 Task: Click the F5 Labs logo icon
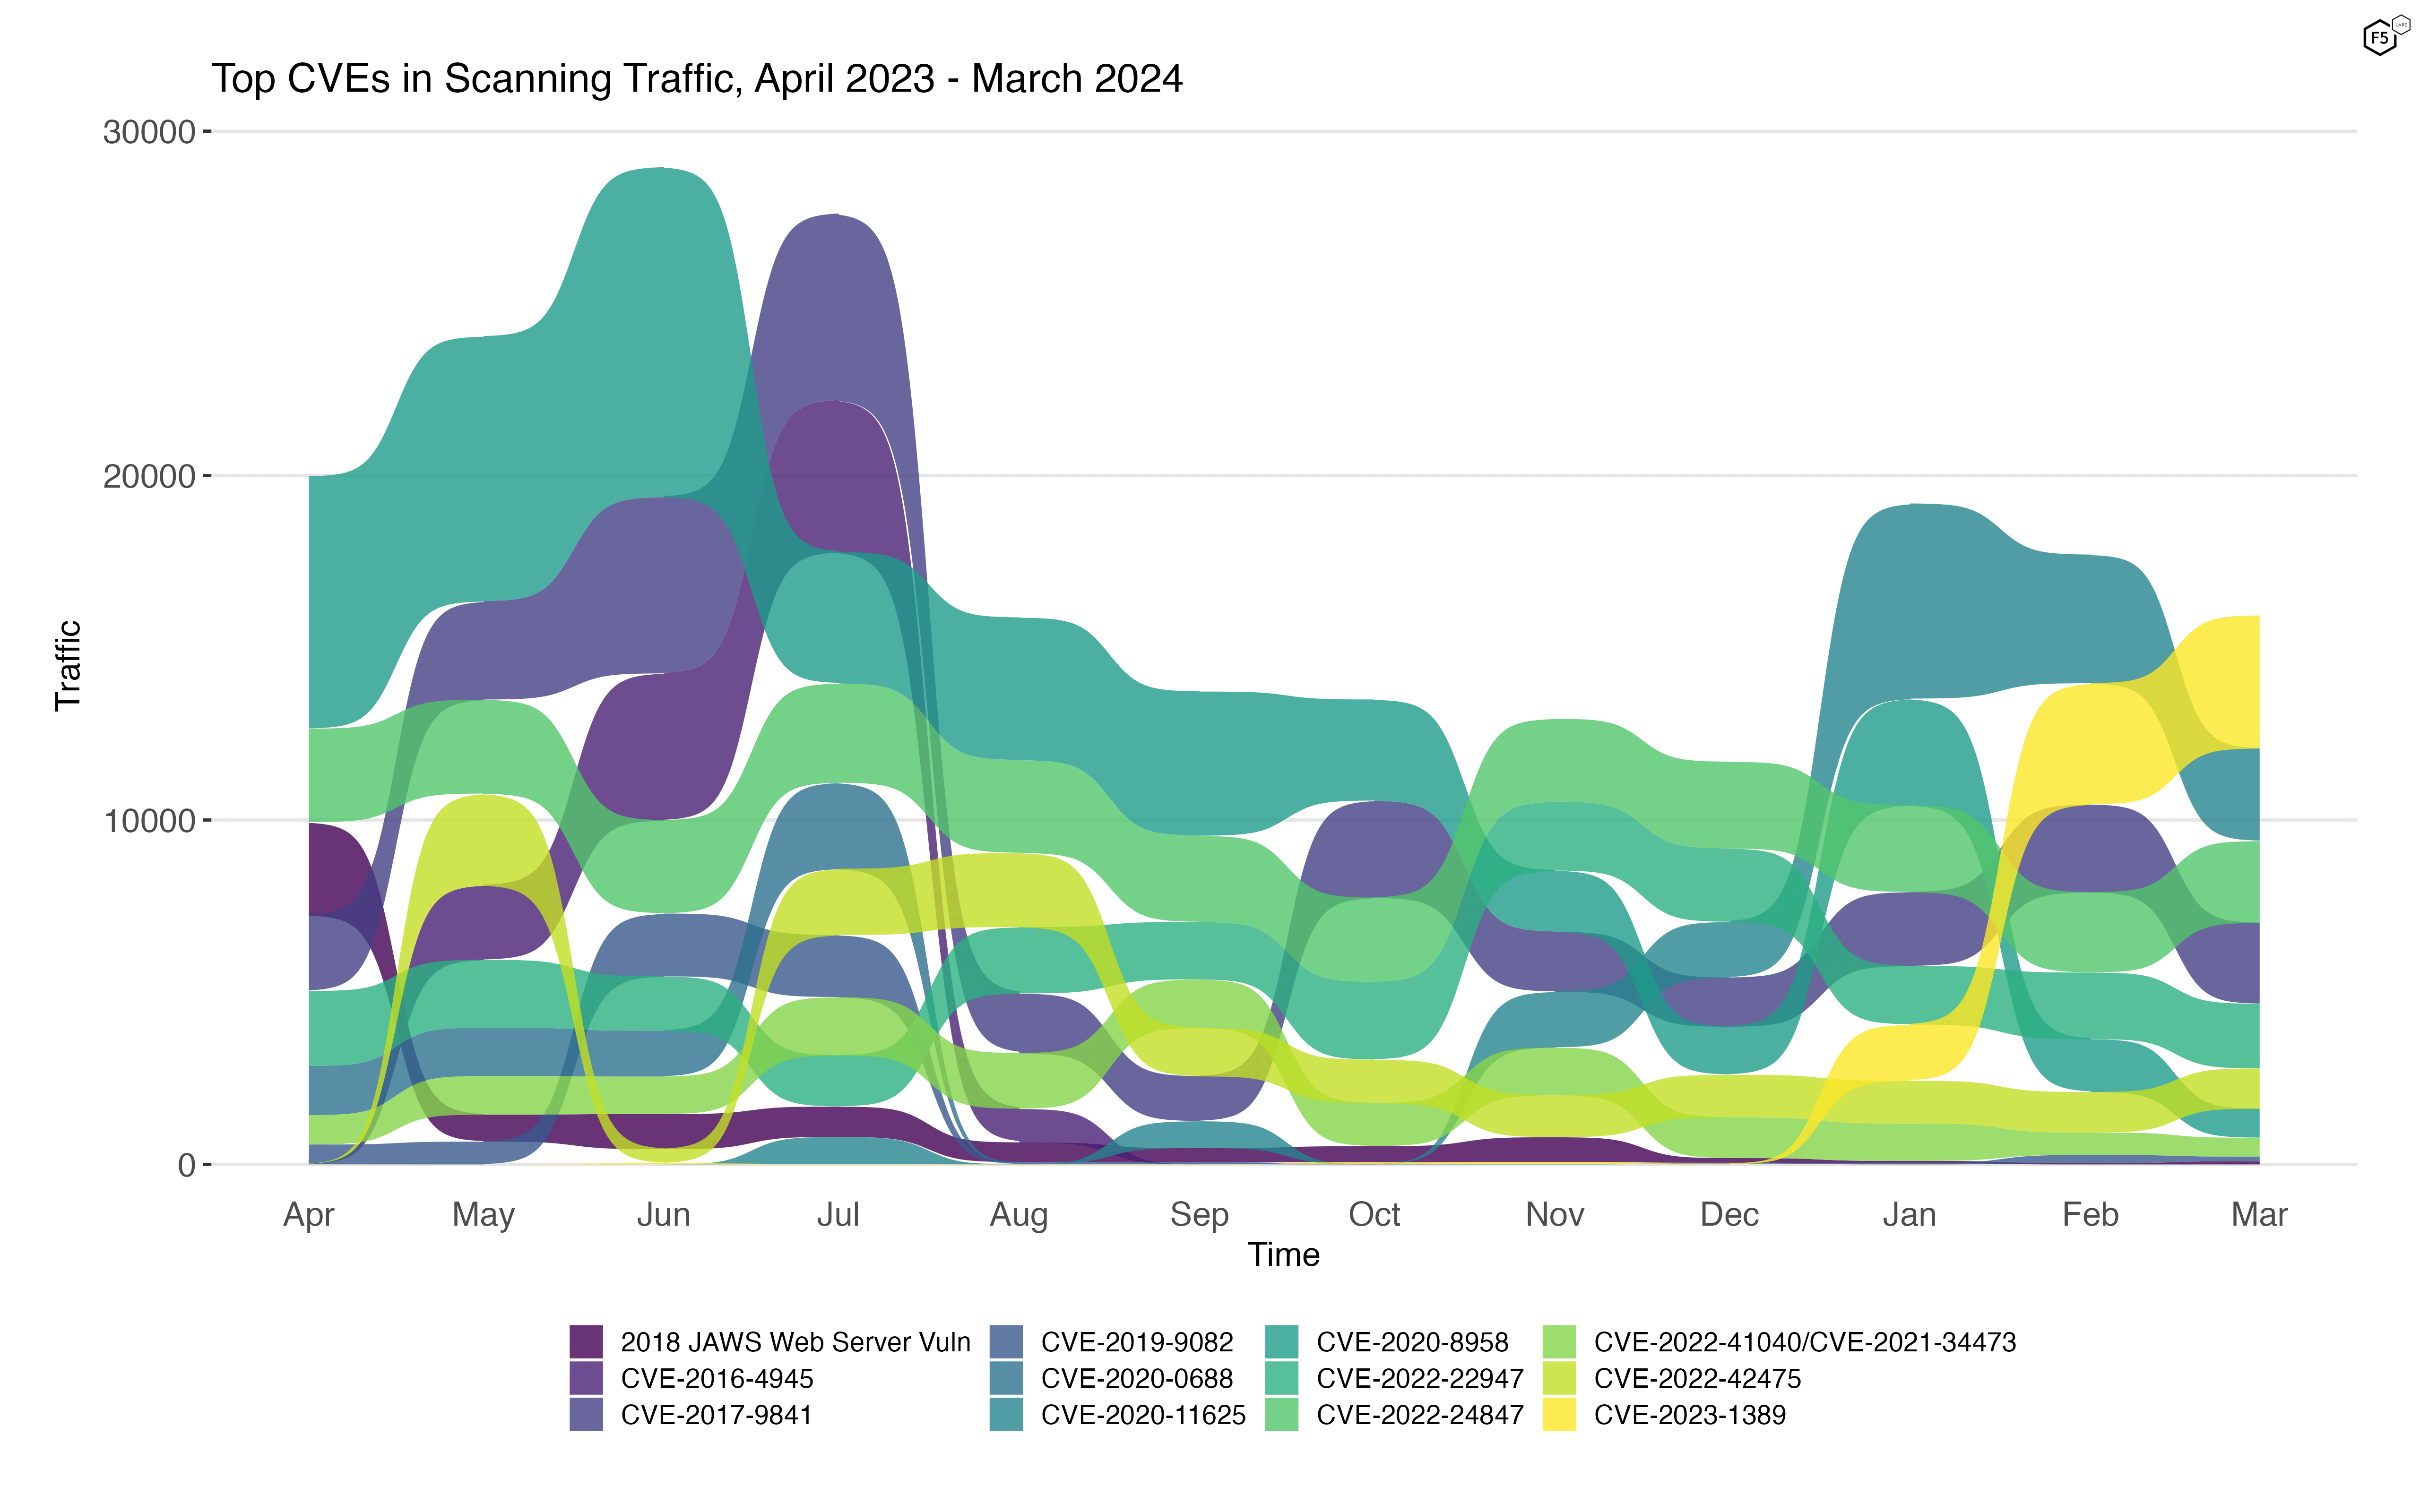tap(2385, 36)
